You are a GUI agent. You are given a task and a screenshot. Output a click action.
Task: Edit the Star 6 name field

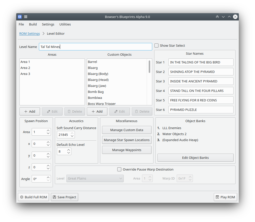point(201,110)
